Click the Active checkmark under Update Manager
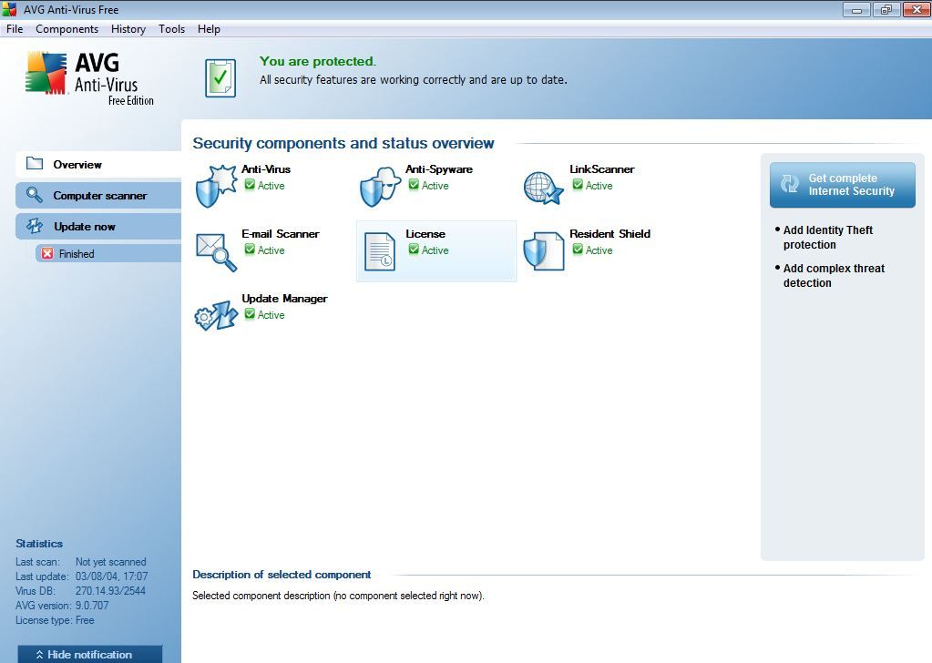This screenshot has height=663, width=932. tap(250, 315)
